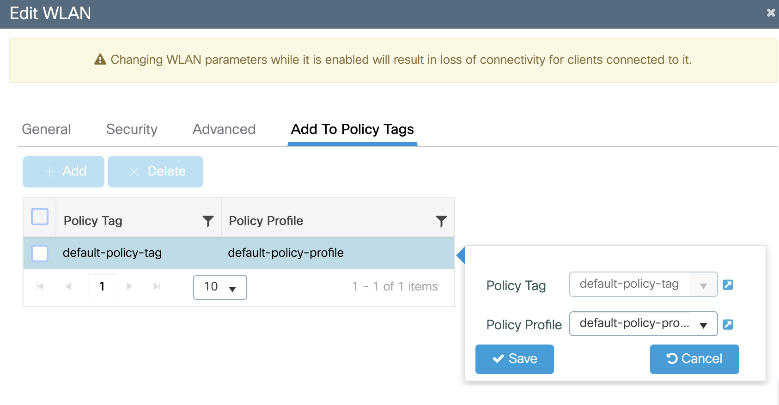Close the Edit WLAN dialog
The height and width of the screenshot is (405, 779).
click(771, 13)
